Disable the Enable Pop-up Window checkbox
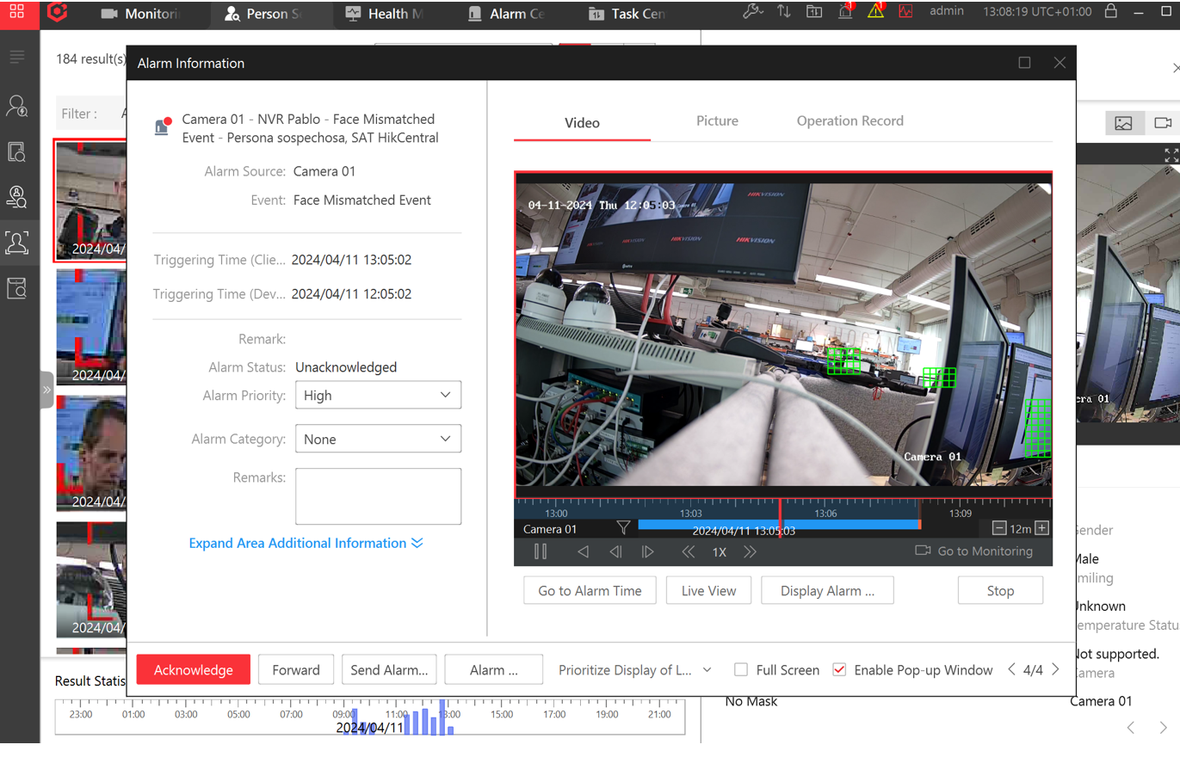 pos(839,668)
